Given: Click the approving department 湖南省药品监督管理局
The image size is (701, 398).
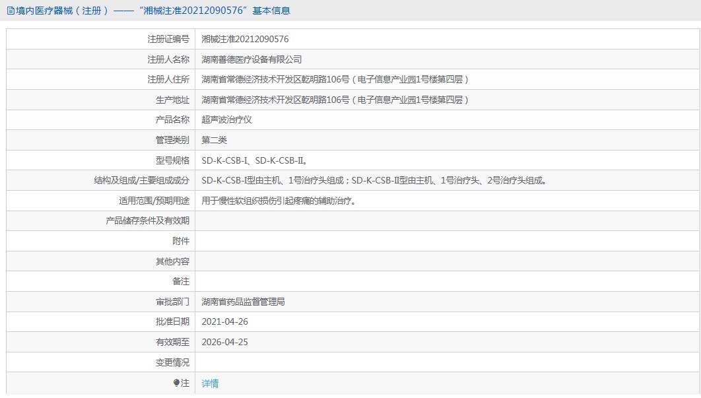Looking at the screenshot, I should click(243, 302).
